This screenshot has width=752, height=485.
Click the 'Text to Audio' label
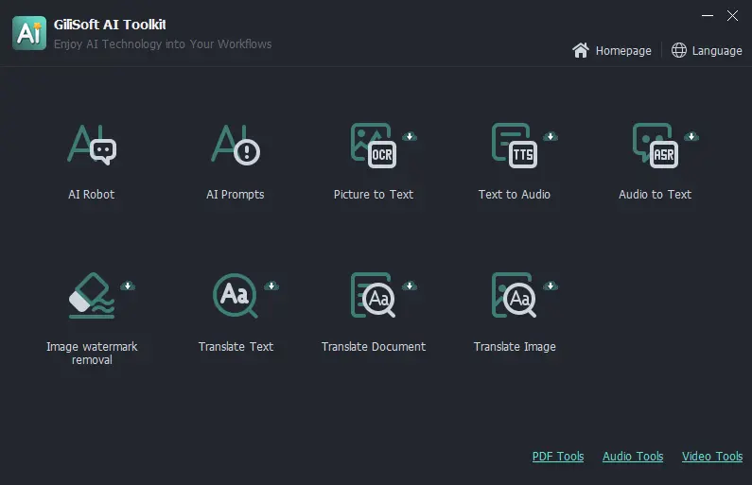(x=515, y=195)
